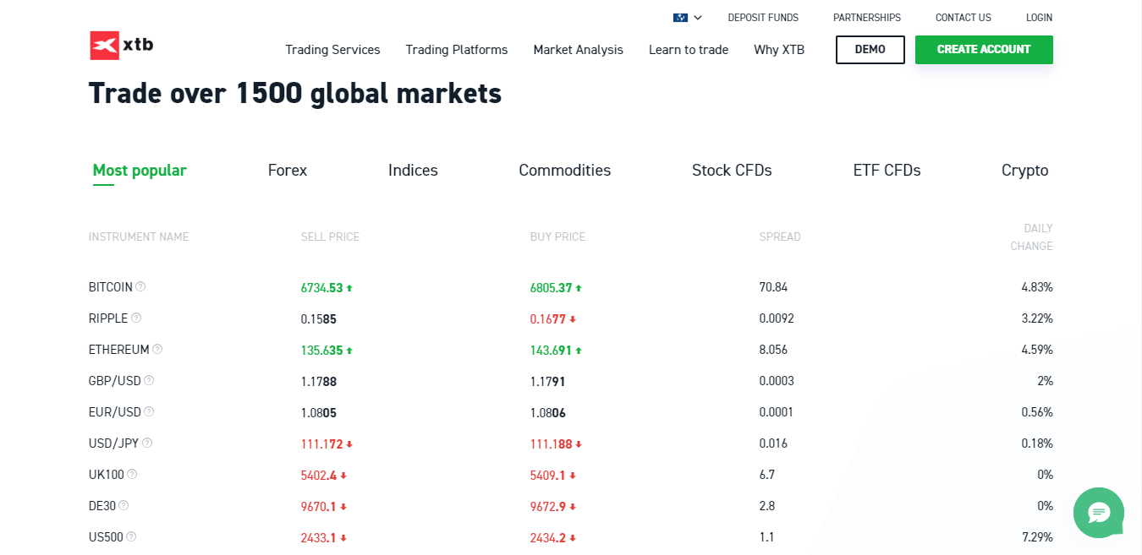Image resolution: width=1142 pixels, height=555 pixels.
Task: Click the info icon beside ETHEREUM
Action: click(x=157, y=349)
